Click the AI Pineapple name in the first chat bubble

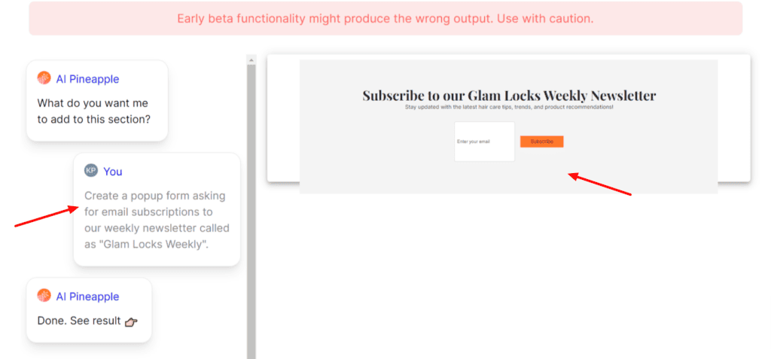click(87, 79)
